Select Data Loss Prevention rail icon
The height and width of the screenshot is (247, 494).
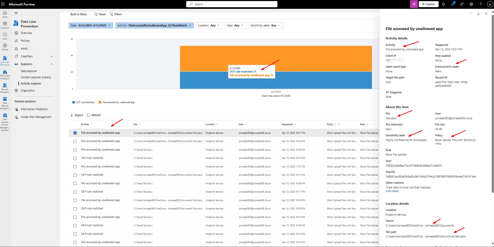pos(5,61)
